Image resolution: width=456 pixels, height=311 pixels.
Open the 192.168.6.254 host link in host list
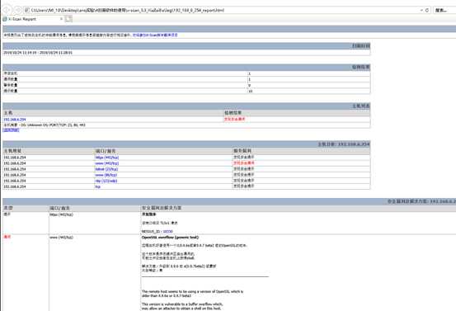click(15, 120)
